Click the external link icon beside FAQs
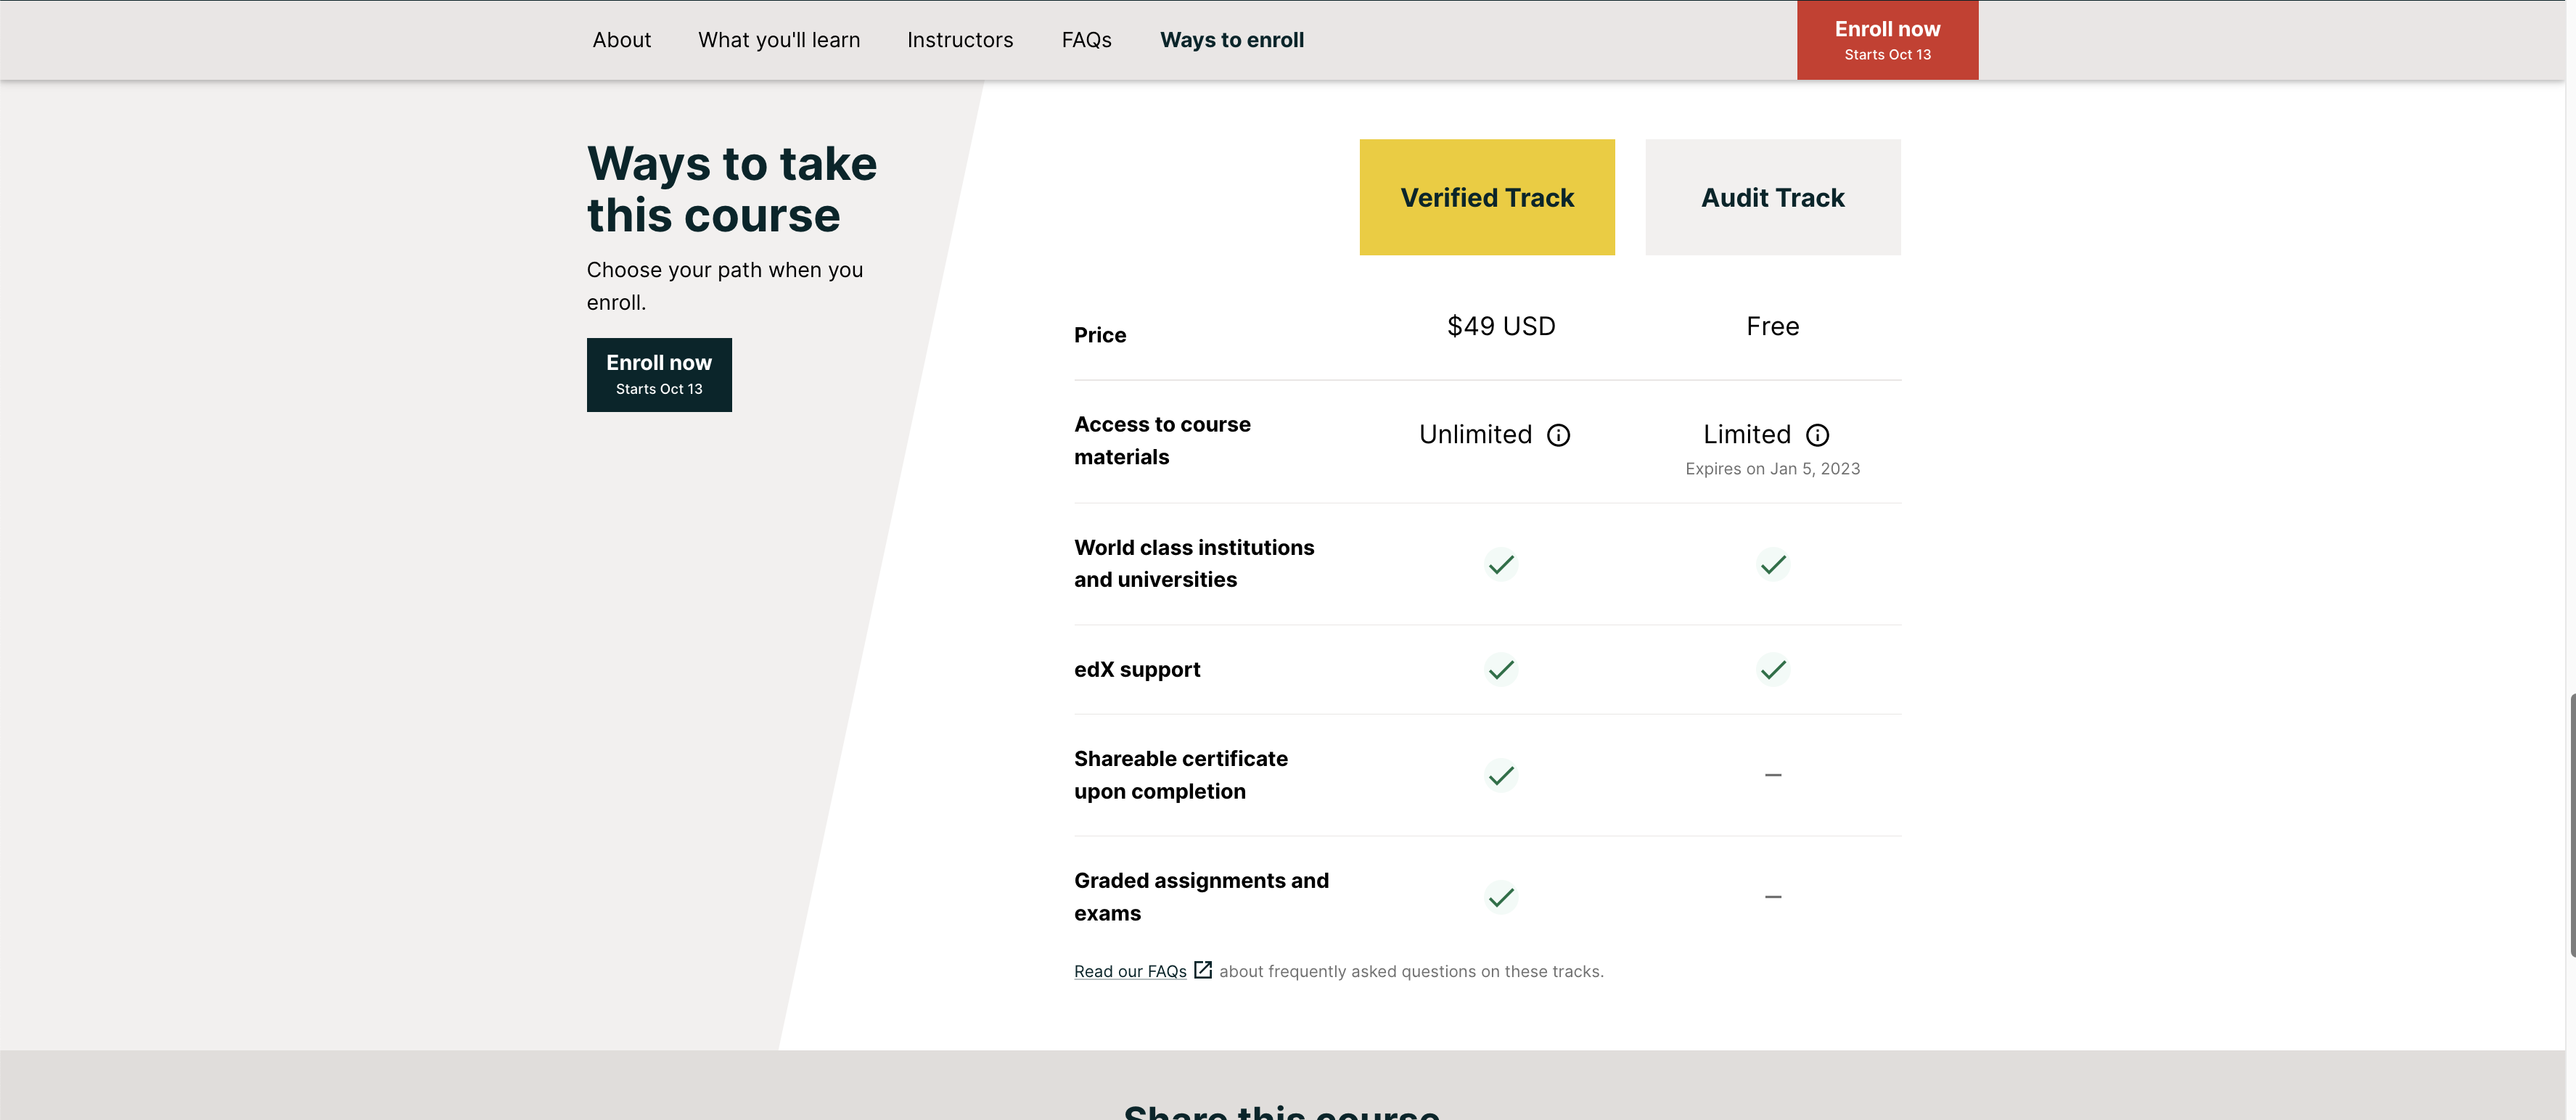The width and height of the screenshot is (2576, 1120). (x=1203, y=970)
